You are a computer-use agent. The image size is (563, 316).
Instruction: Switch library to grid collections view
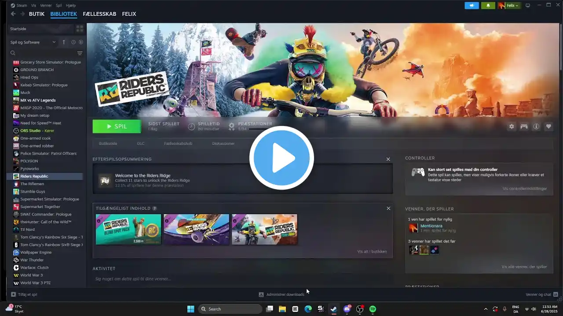80,29
